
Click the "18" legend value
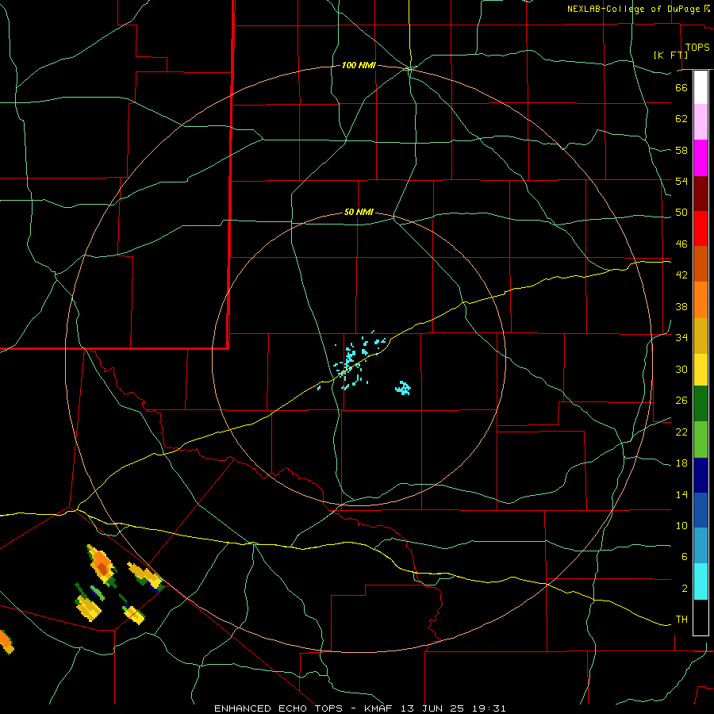[681, 463]
